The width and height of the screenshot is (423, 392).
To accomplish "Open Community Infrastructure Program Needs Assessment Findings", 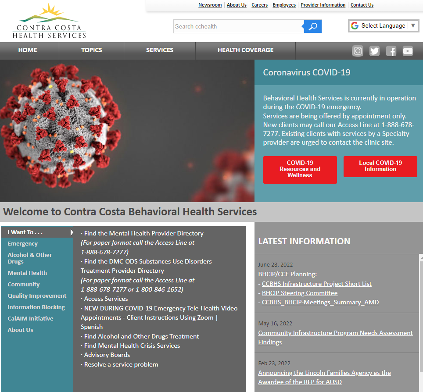I will 335,337.
